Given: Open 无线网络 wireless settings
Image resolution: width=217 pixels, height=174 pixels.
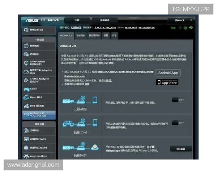Looking at the screenshot, I should 39,130.
